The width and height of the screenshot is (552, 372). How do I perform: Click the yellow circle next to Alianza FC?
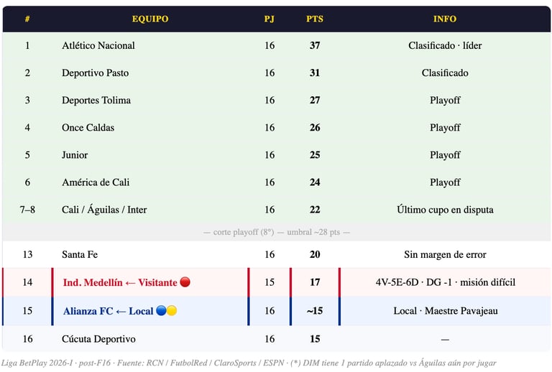coord(172,311)
